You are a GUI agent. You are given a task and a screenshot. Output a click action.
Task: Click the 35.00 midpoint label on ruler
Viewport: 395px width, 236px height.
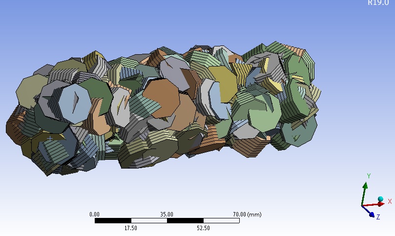click(167, 215)
